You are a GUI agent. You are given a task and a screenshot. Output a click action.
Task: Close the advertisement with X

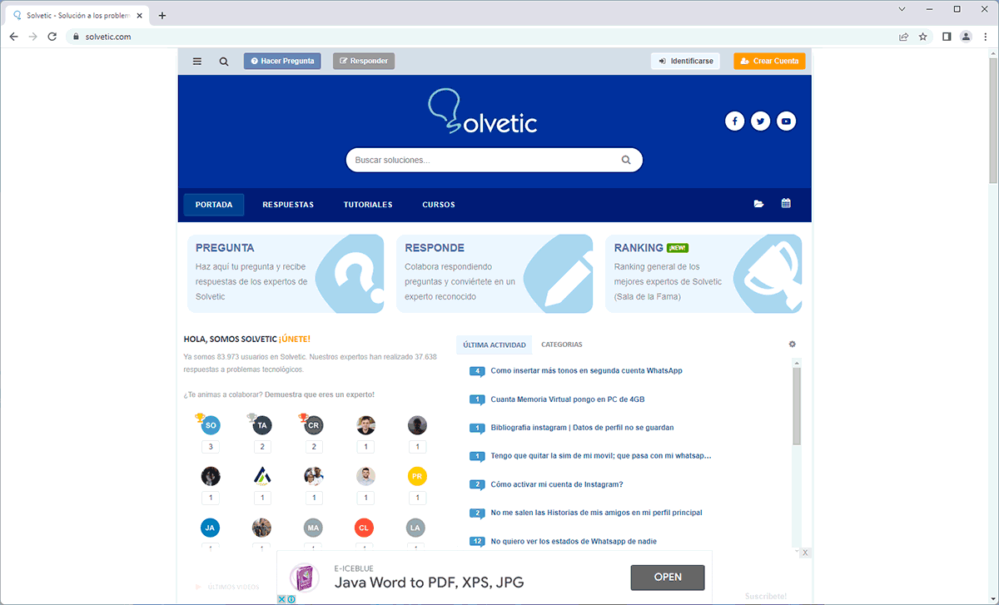coord(805,553)
